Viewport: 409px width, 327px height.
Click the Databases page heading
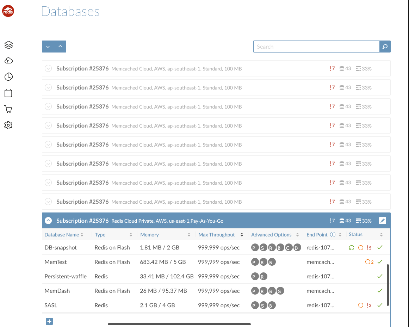coord(70,11)
